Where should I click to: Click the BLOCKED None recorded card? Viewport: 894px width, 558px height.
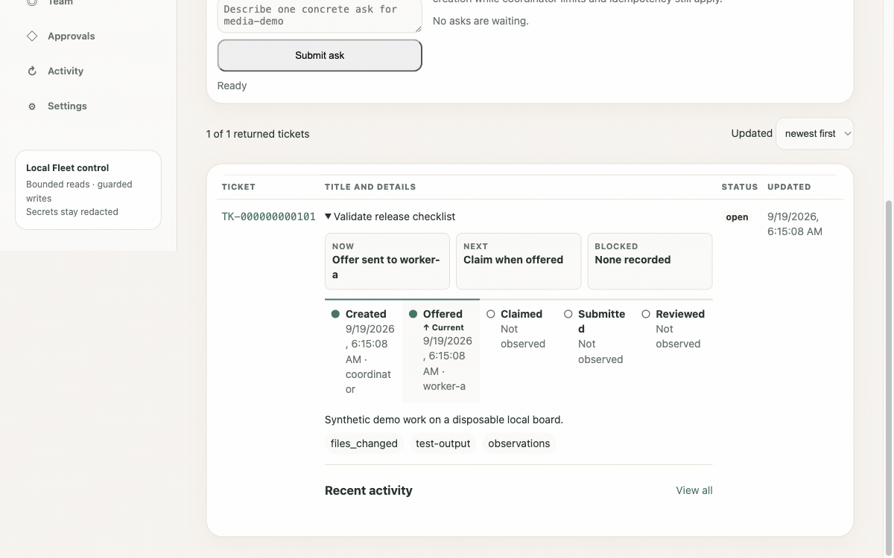pyautogui.click(x=650, y=261)
